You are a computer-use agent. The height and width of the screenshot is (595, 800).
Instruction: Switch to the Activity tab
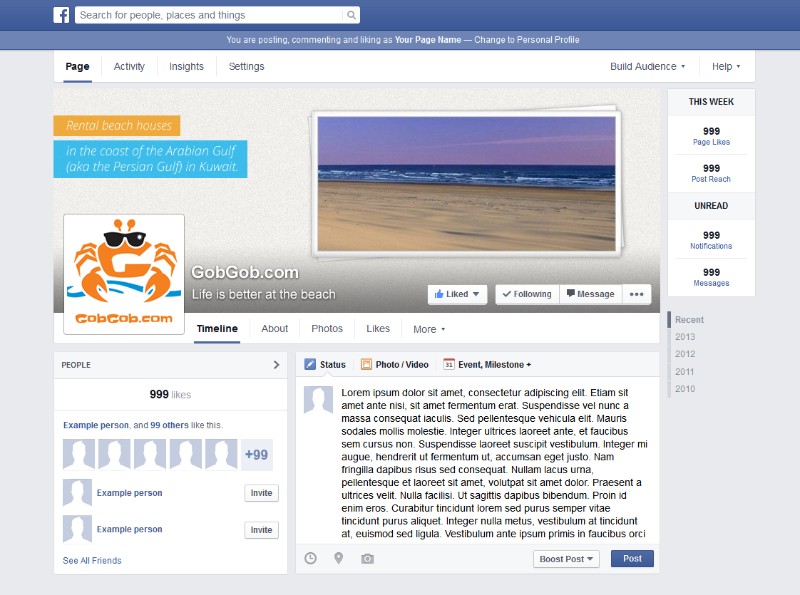(x=129, y=66)
